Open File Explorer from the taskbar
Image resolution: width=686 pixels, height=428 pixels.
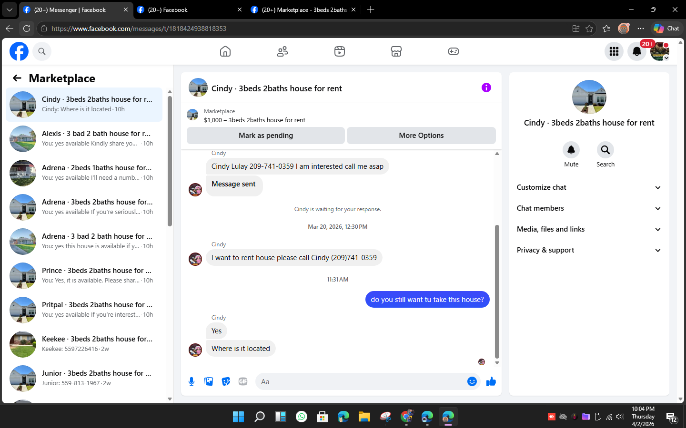364,417
